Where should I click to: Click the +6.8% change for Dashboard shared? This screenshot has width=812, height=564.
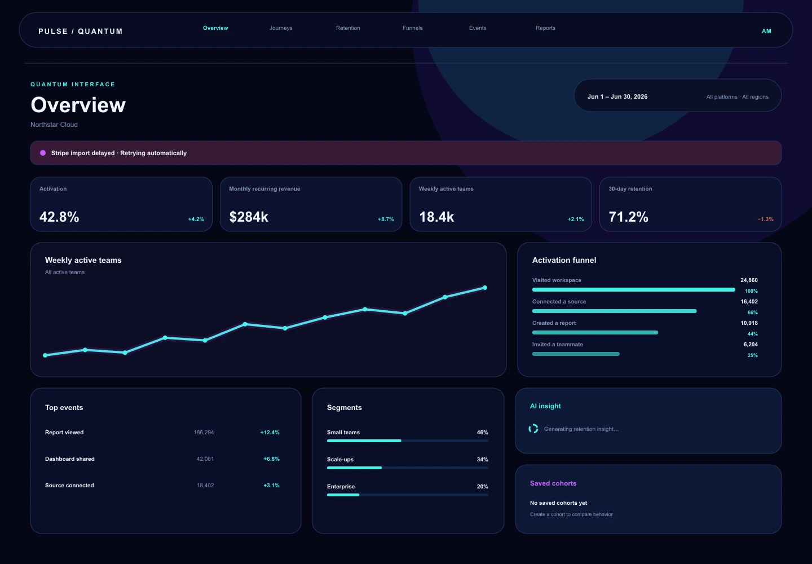(x=271, y=459)
